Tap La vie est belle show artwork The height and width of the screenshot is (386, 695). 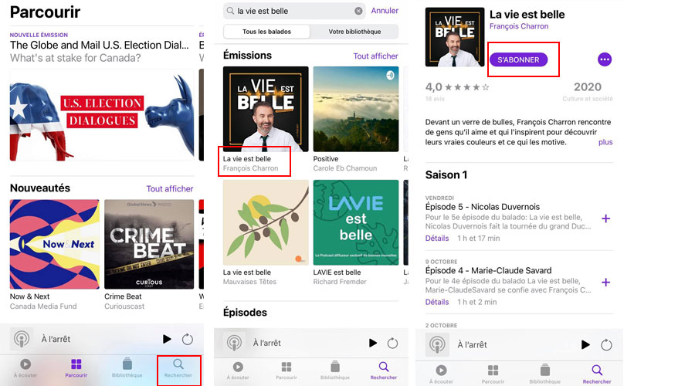(455, 37)
